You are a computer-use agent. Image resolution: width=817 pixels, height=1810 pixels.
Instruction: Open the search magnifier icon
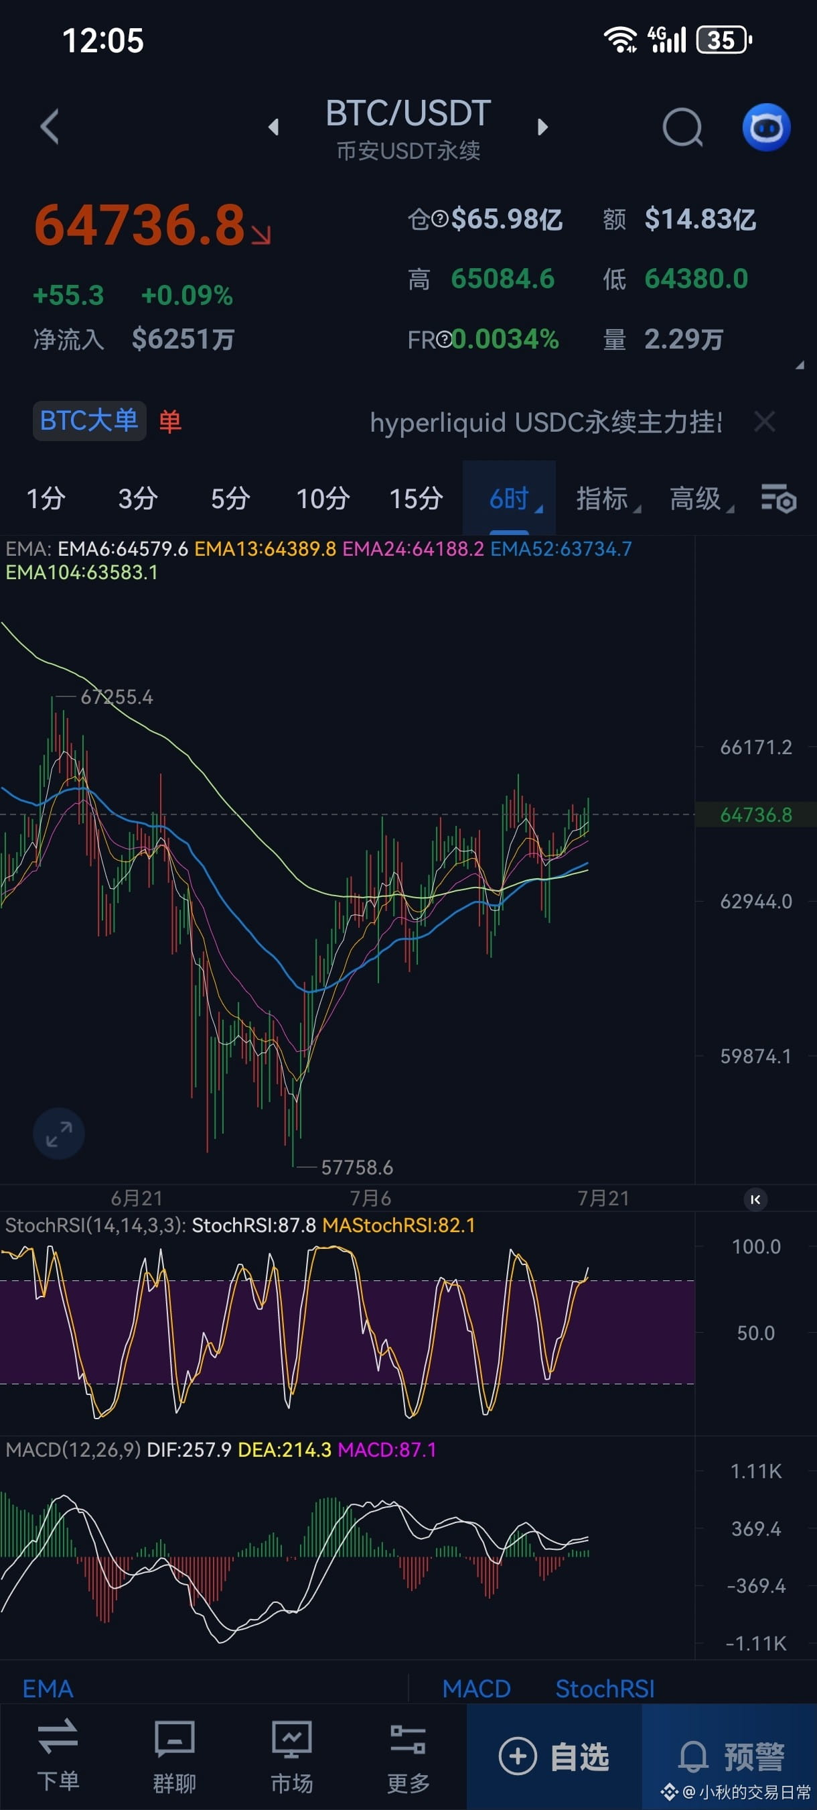point(682,127)
